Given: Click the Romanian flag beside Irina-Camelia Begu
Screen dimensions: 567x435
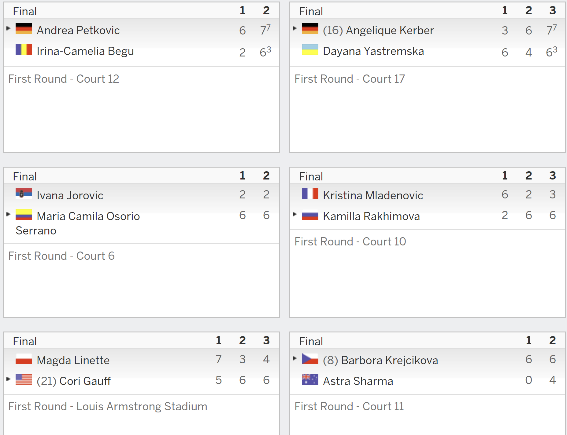Looking at the screenshot, I should click(24, 49).
